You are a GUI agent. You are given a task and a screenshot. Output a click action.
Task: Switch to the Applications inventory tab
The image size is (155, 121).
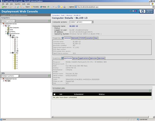point(84,58)
